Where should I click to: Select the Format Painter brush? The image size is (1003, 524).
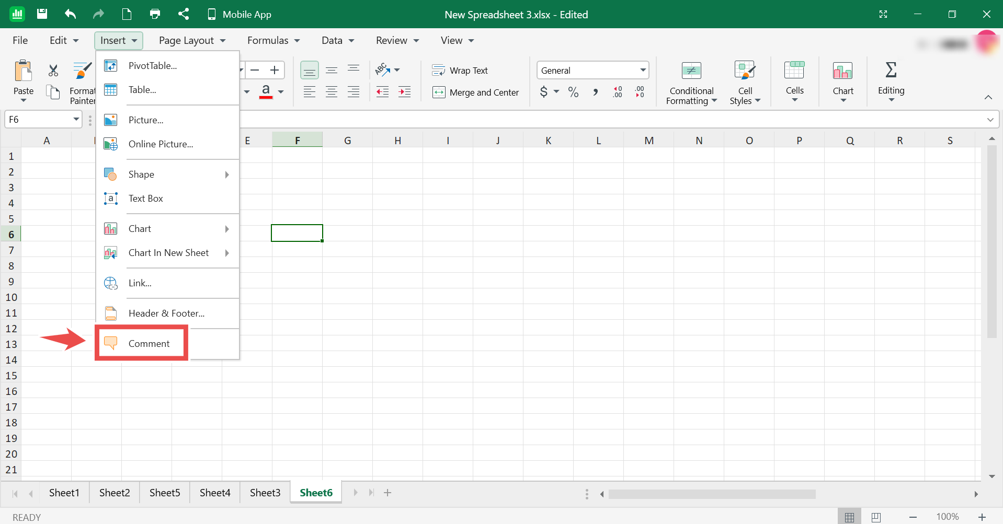pyautogui.click(x=83, y=70)
